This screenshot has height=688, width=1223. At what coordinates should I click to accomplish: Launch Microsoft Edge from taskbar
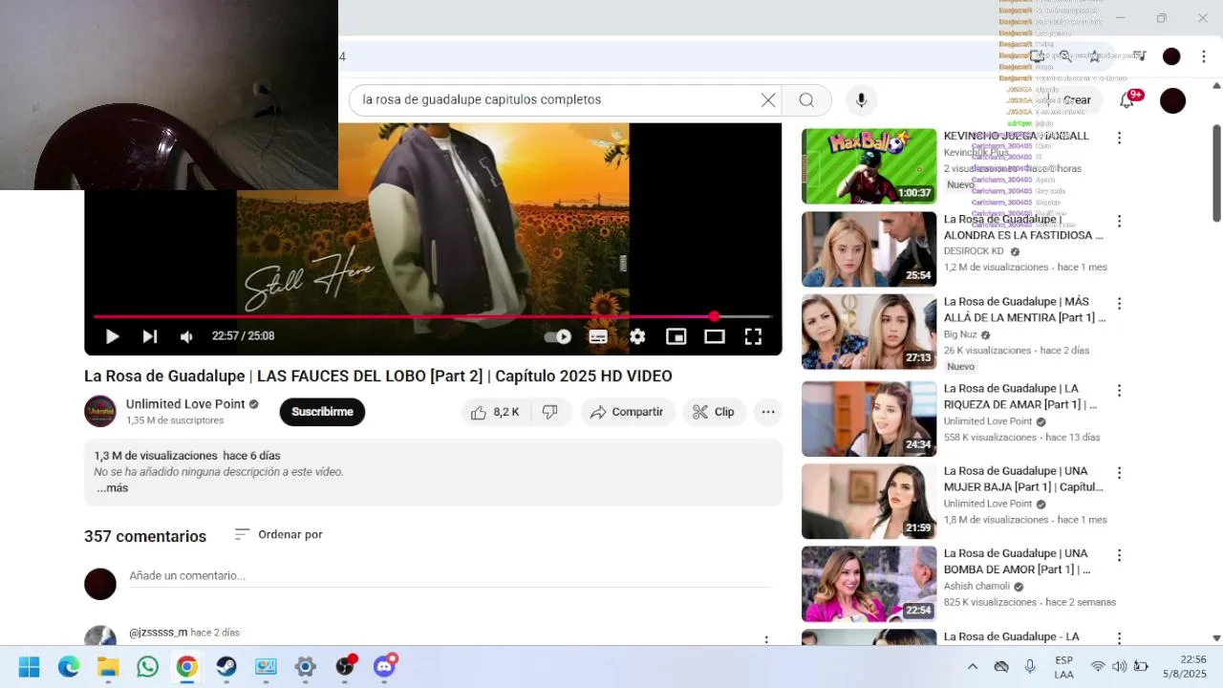point(69,666)
